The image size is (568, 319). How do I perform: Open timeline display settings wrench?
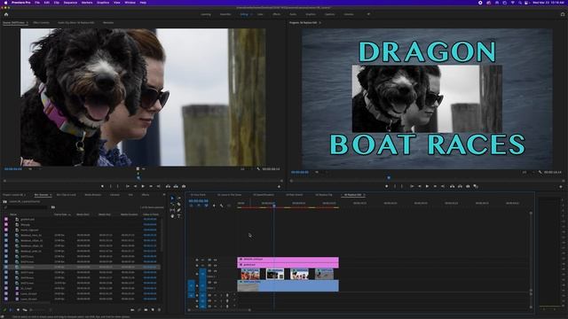(221, 206)
